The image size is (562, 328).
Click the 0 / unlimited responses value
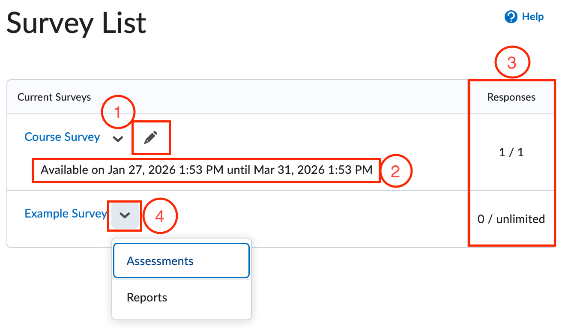coord(511,218)
